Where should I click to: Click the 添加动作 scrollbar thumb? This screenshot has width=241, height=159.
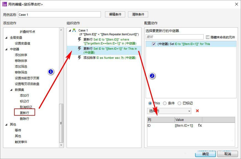click(61, 123)
